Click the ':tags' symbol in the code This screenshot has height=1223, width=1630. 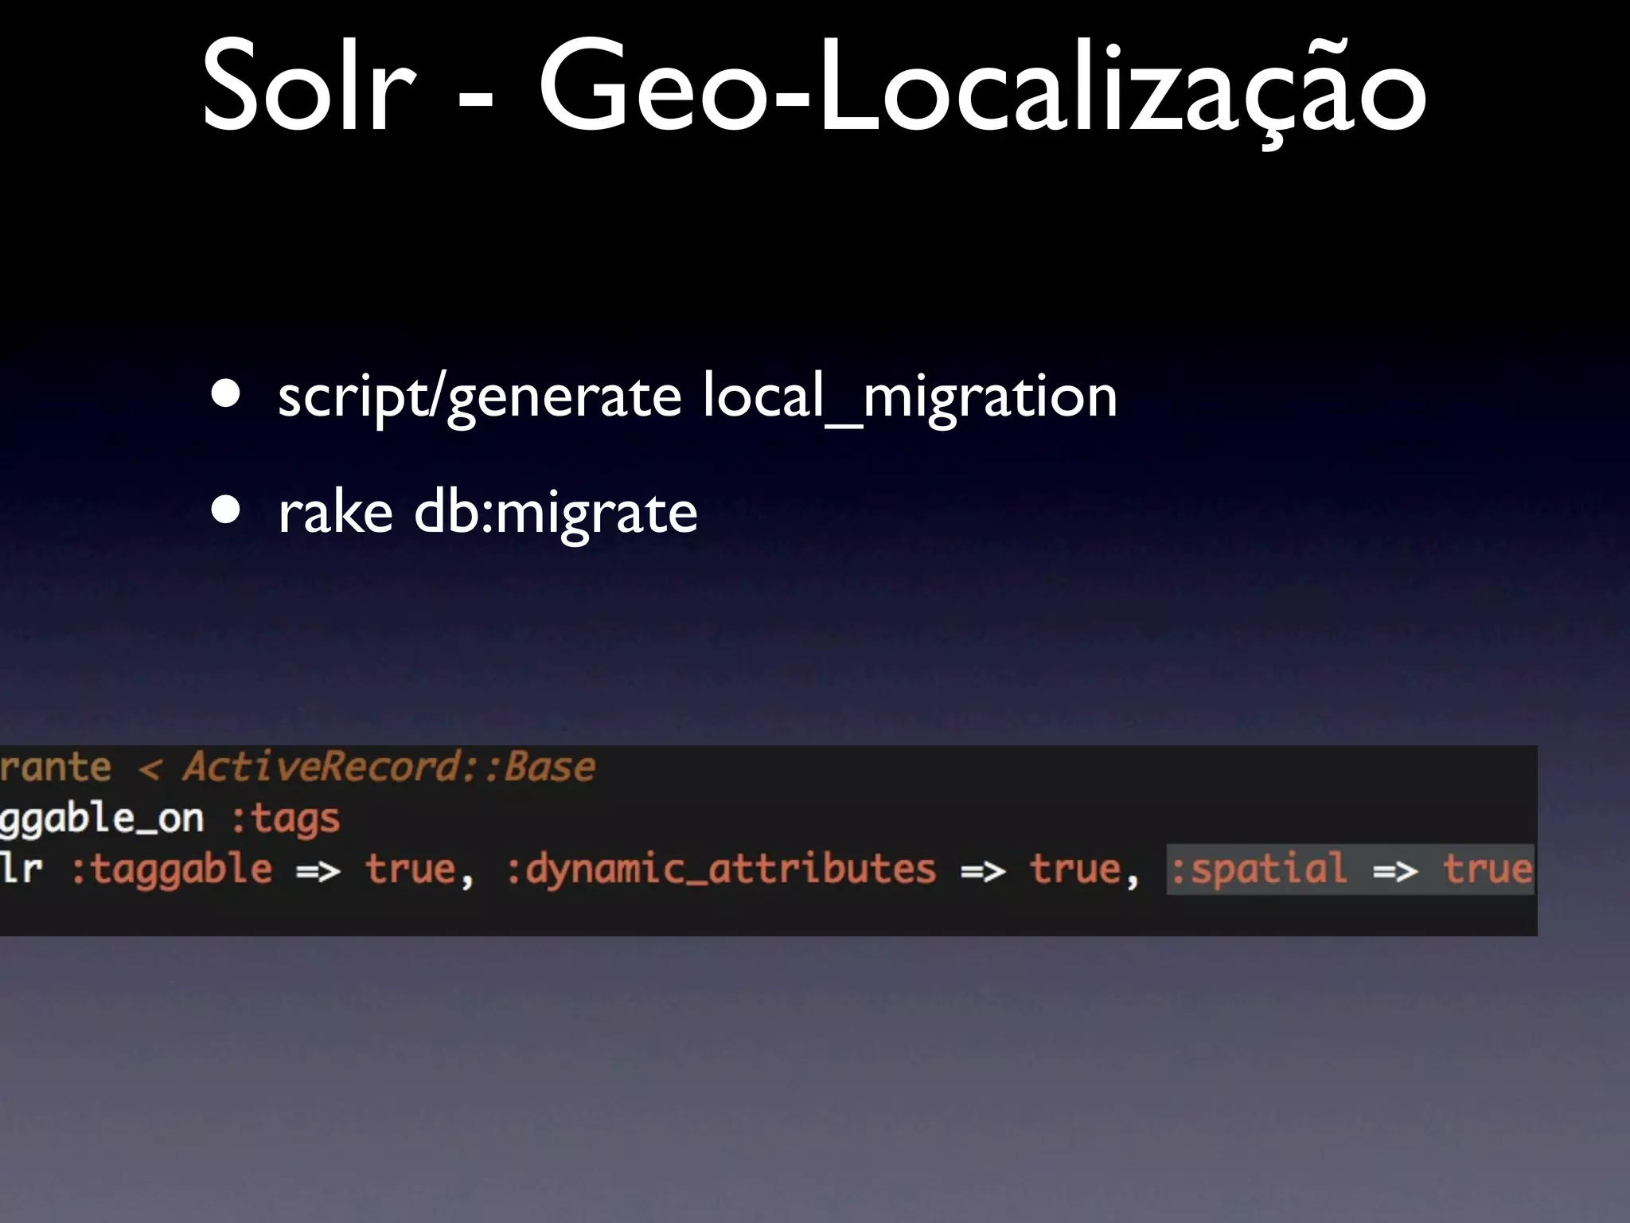(x=285, y=819)
